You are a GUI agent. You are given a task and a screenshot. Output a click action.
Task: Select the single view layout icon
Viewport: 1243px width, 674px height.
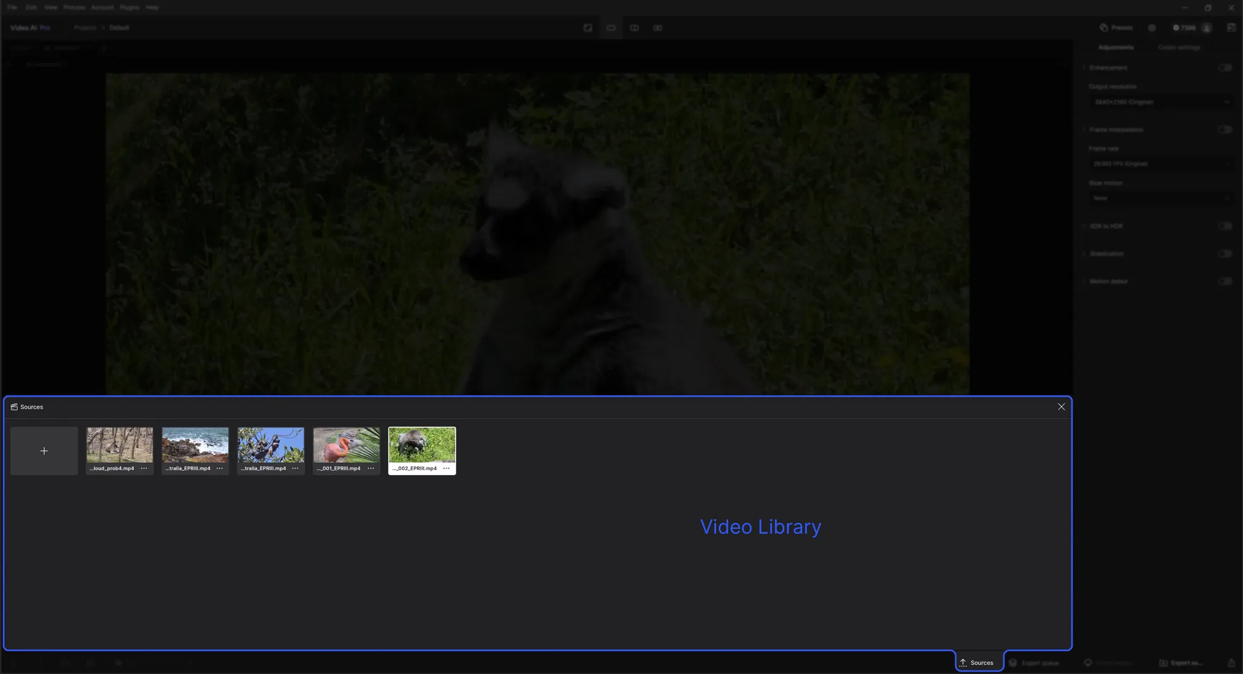611,28
